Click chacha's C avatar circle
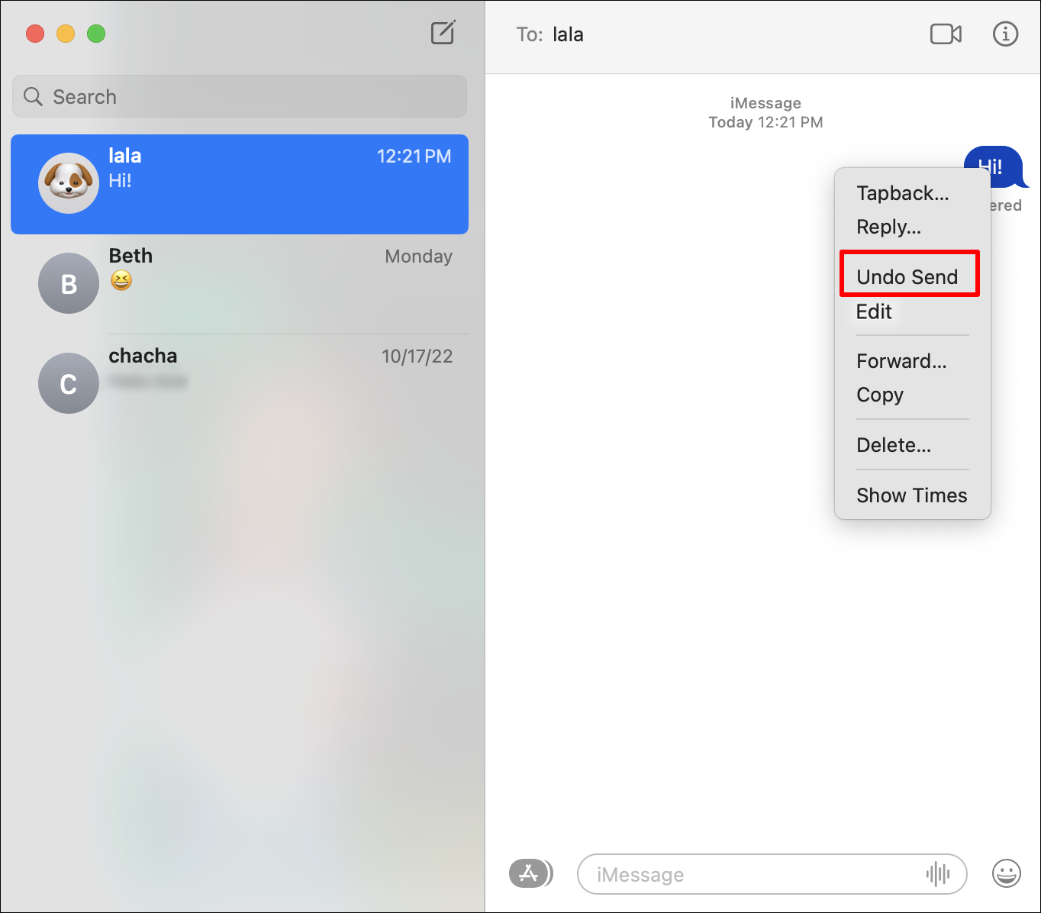This screenshot has height=913, width=1041. tap(69, 383)
